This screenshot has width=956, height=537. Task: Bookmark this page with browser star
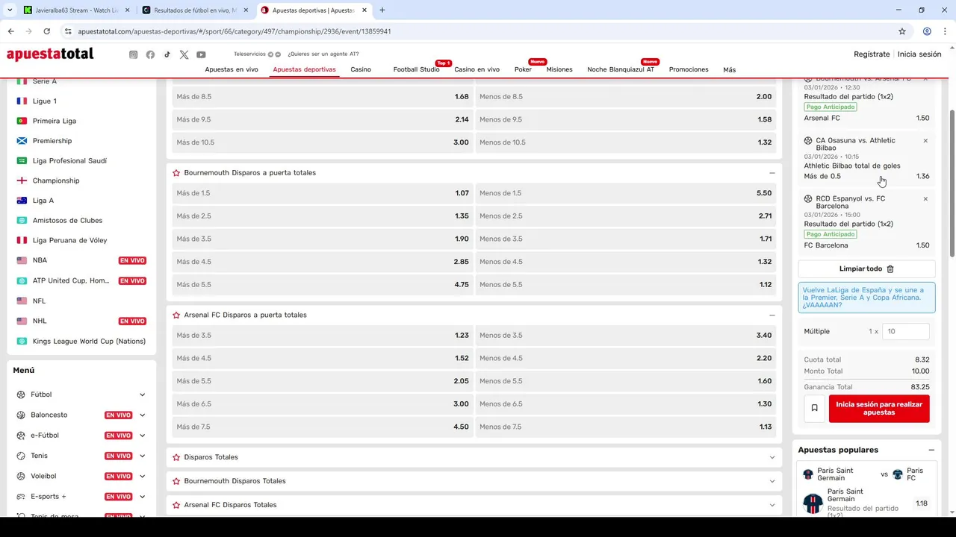[902, 31]
